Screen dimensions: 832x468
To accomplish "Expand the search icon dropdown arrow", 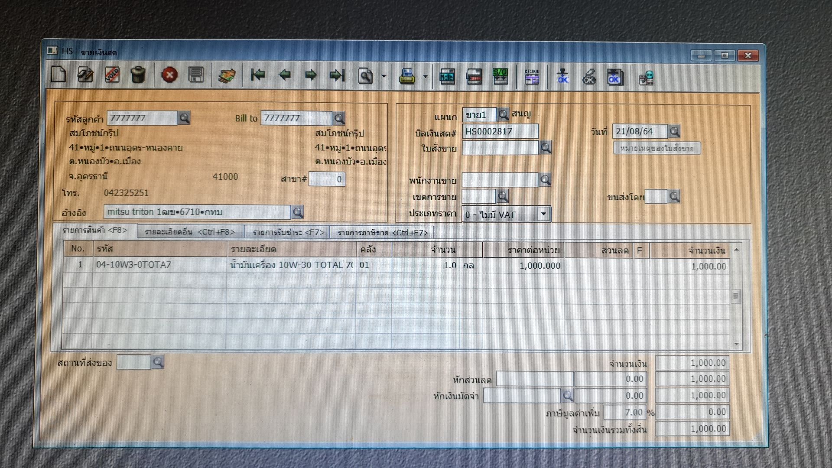I will [384, 76].
